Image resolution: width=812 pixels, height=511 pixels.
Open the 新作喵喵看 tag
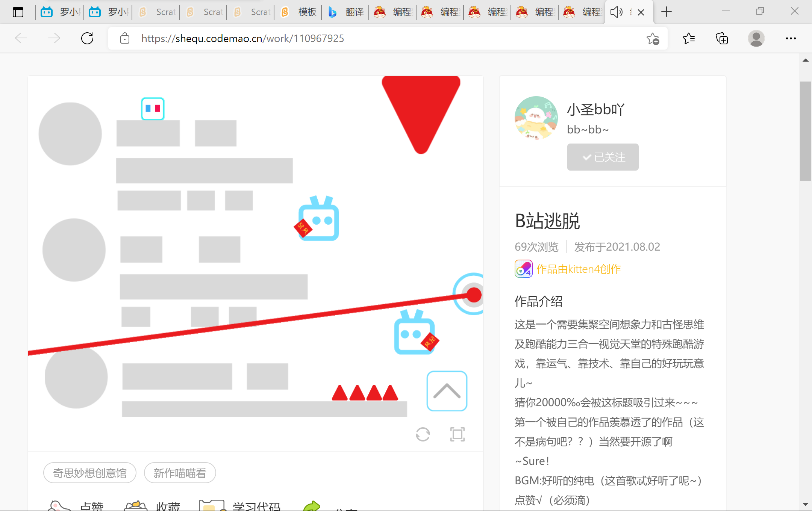coord(180,473)
